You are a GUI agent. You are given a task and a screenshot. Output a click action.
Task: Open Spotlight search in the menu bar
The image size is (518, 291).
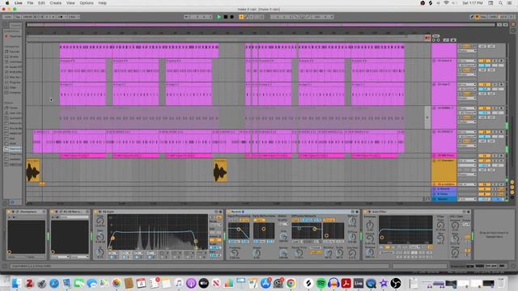(501, 3)
